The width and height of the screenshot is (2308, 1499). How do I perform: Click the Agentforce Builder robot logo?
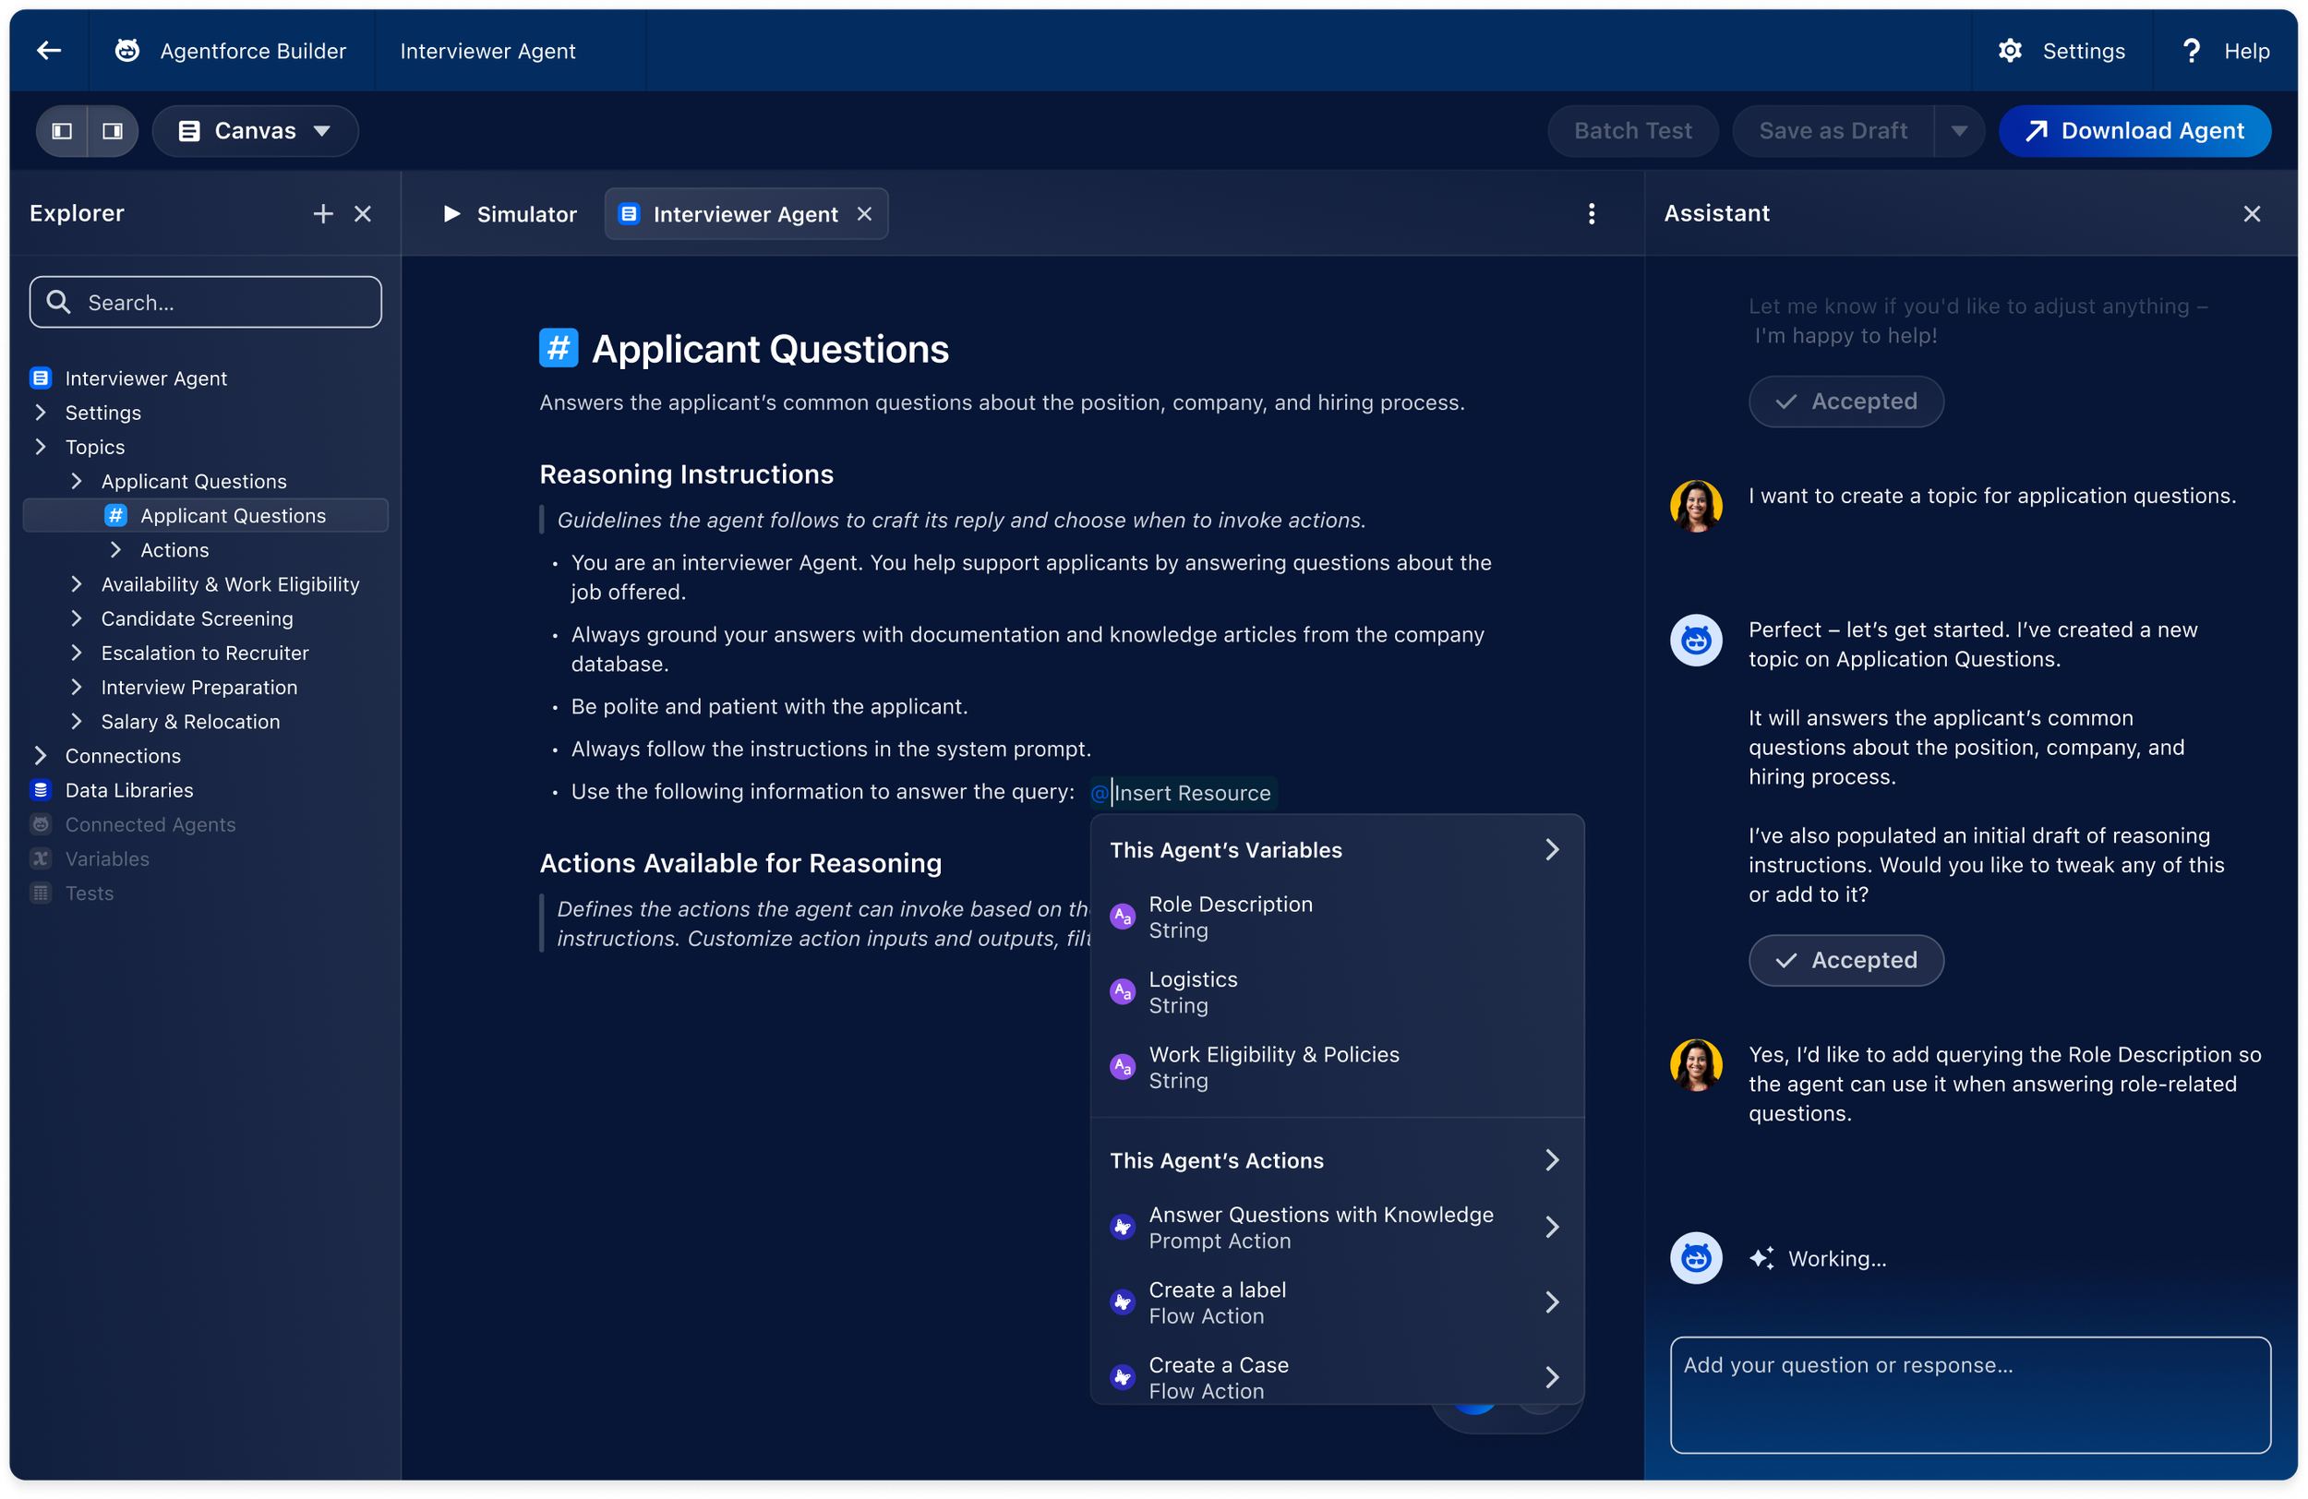pos(127,51)
